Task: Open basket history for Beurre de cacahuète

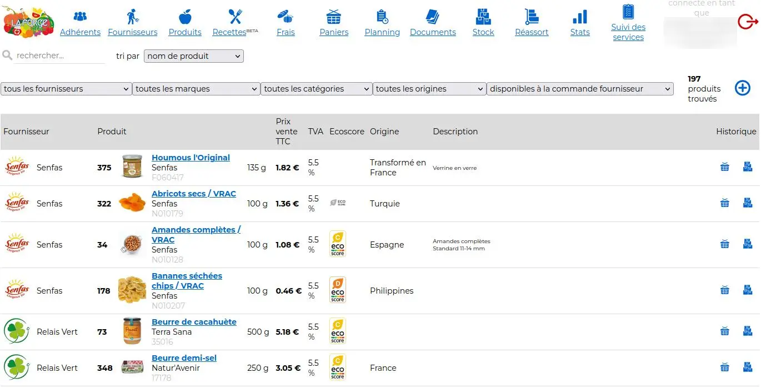Action: (x=725, y=331)
